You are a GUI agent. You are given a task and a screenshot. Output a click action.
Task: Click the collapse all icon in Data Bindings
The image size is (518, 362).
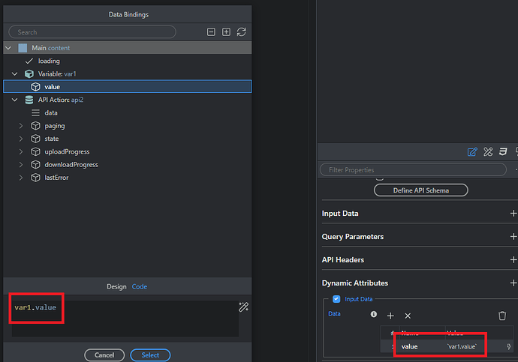tap(211, 32)
